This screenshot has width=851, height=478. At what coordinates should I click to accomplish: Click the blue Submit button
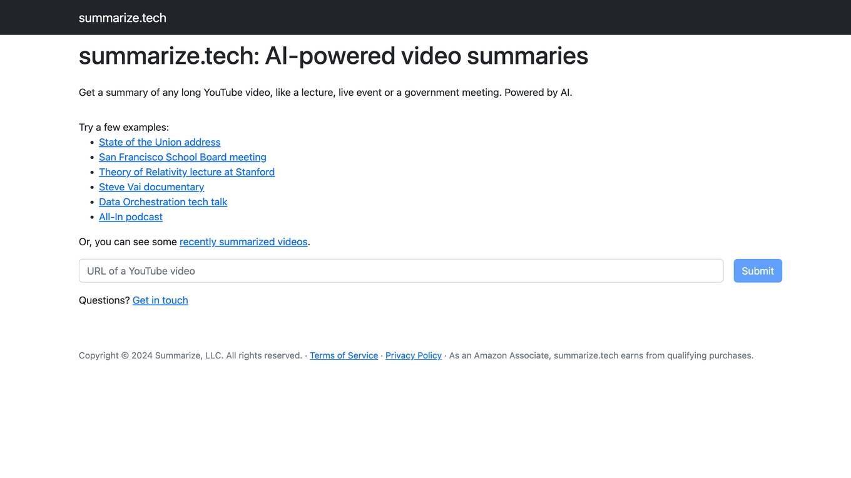758,271
